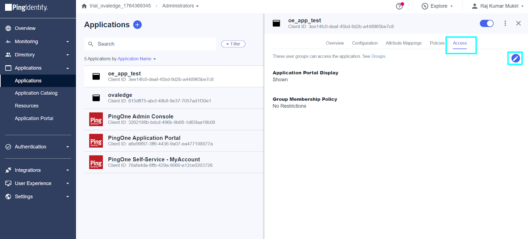Open the Administrators environment dropdown
Viewport: 528px width, 239px height.
click(181, 6)
